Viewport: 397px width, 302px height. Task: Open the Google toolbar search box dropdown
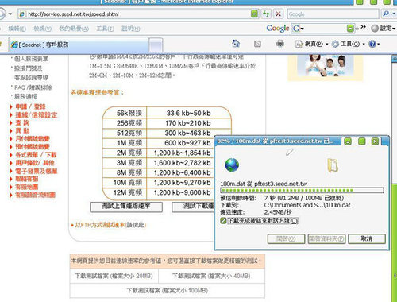coord(350,28)
